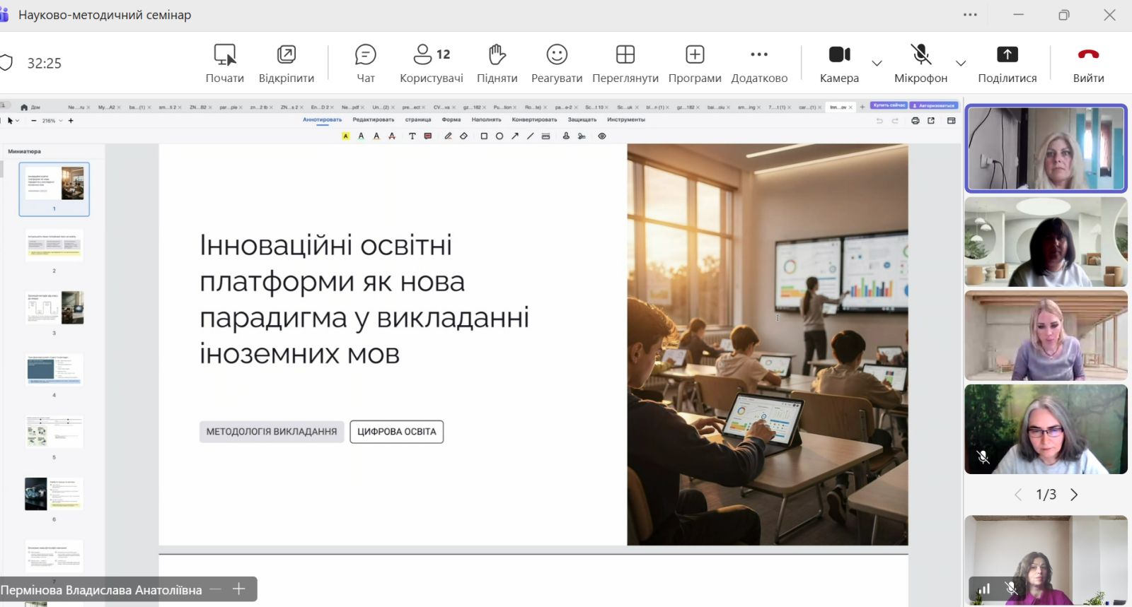Image resolution: width=1132 pixels, height=607 pixels.
Task: Toggle the Камера video
Action: 839,64
